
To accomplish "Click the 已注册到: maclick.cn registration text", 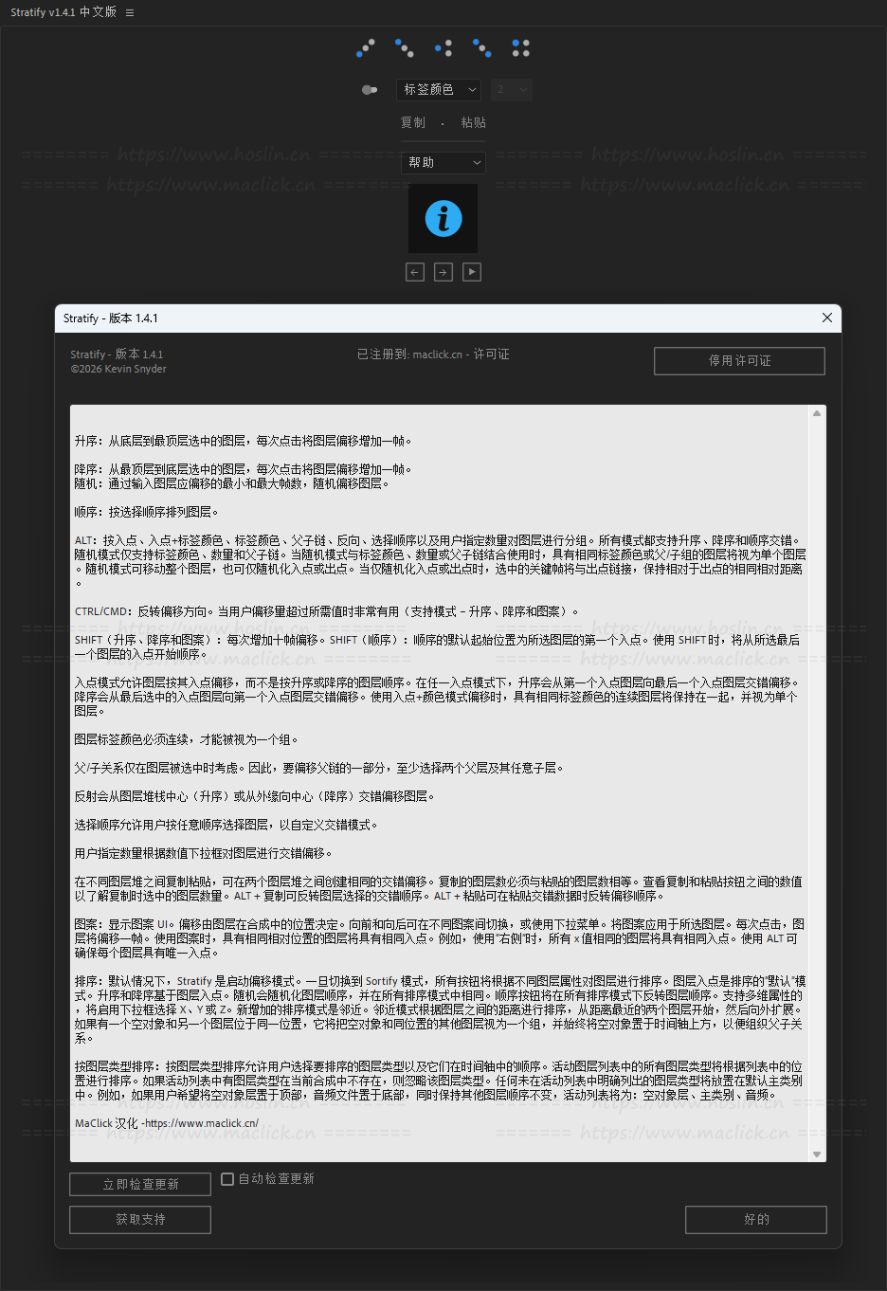I will 433,355.
